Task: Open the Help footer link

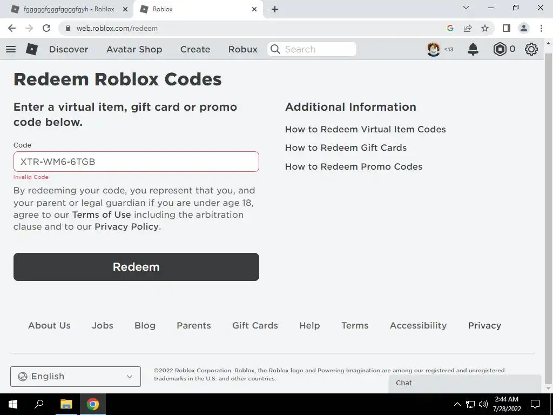Action: point(309,325)
